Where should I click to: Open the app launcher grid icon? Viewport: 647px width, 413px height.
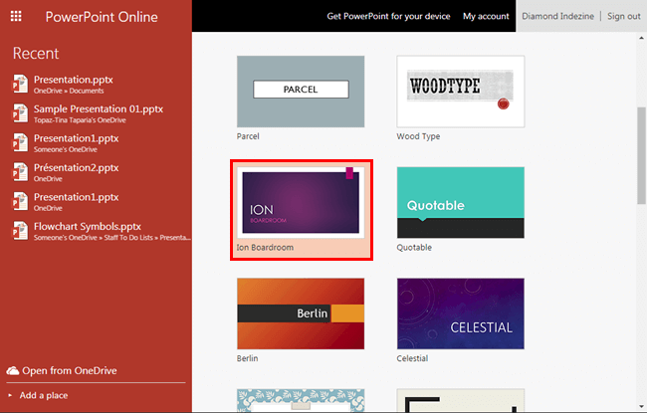click(x=17, y=17)
